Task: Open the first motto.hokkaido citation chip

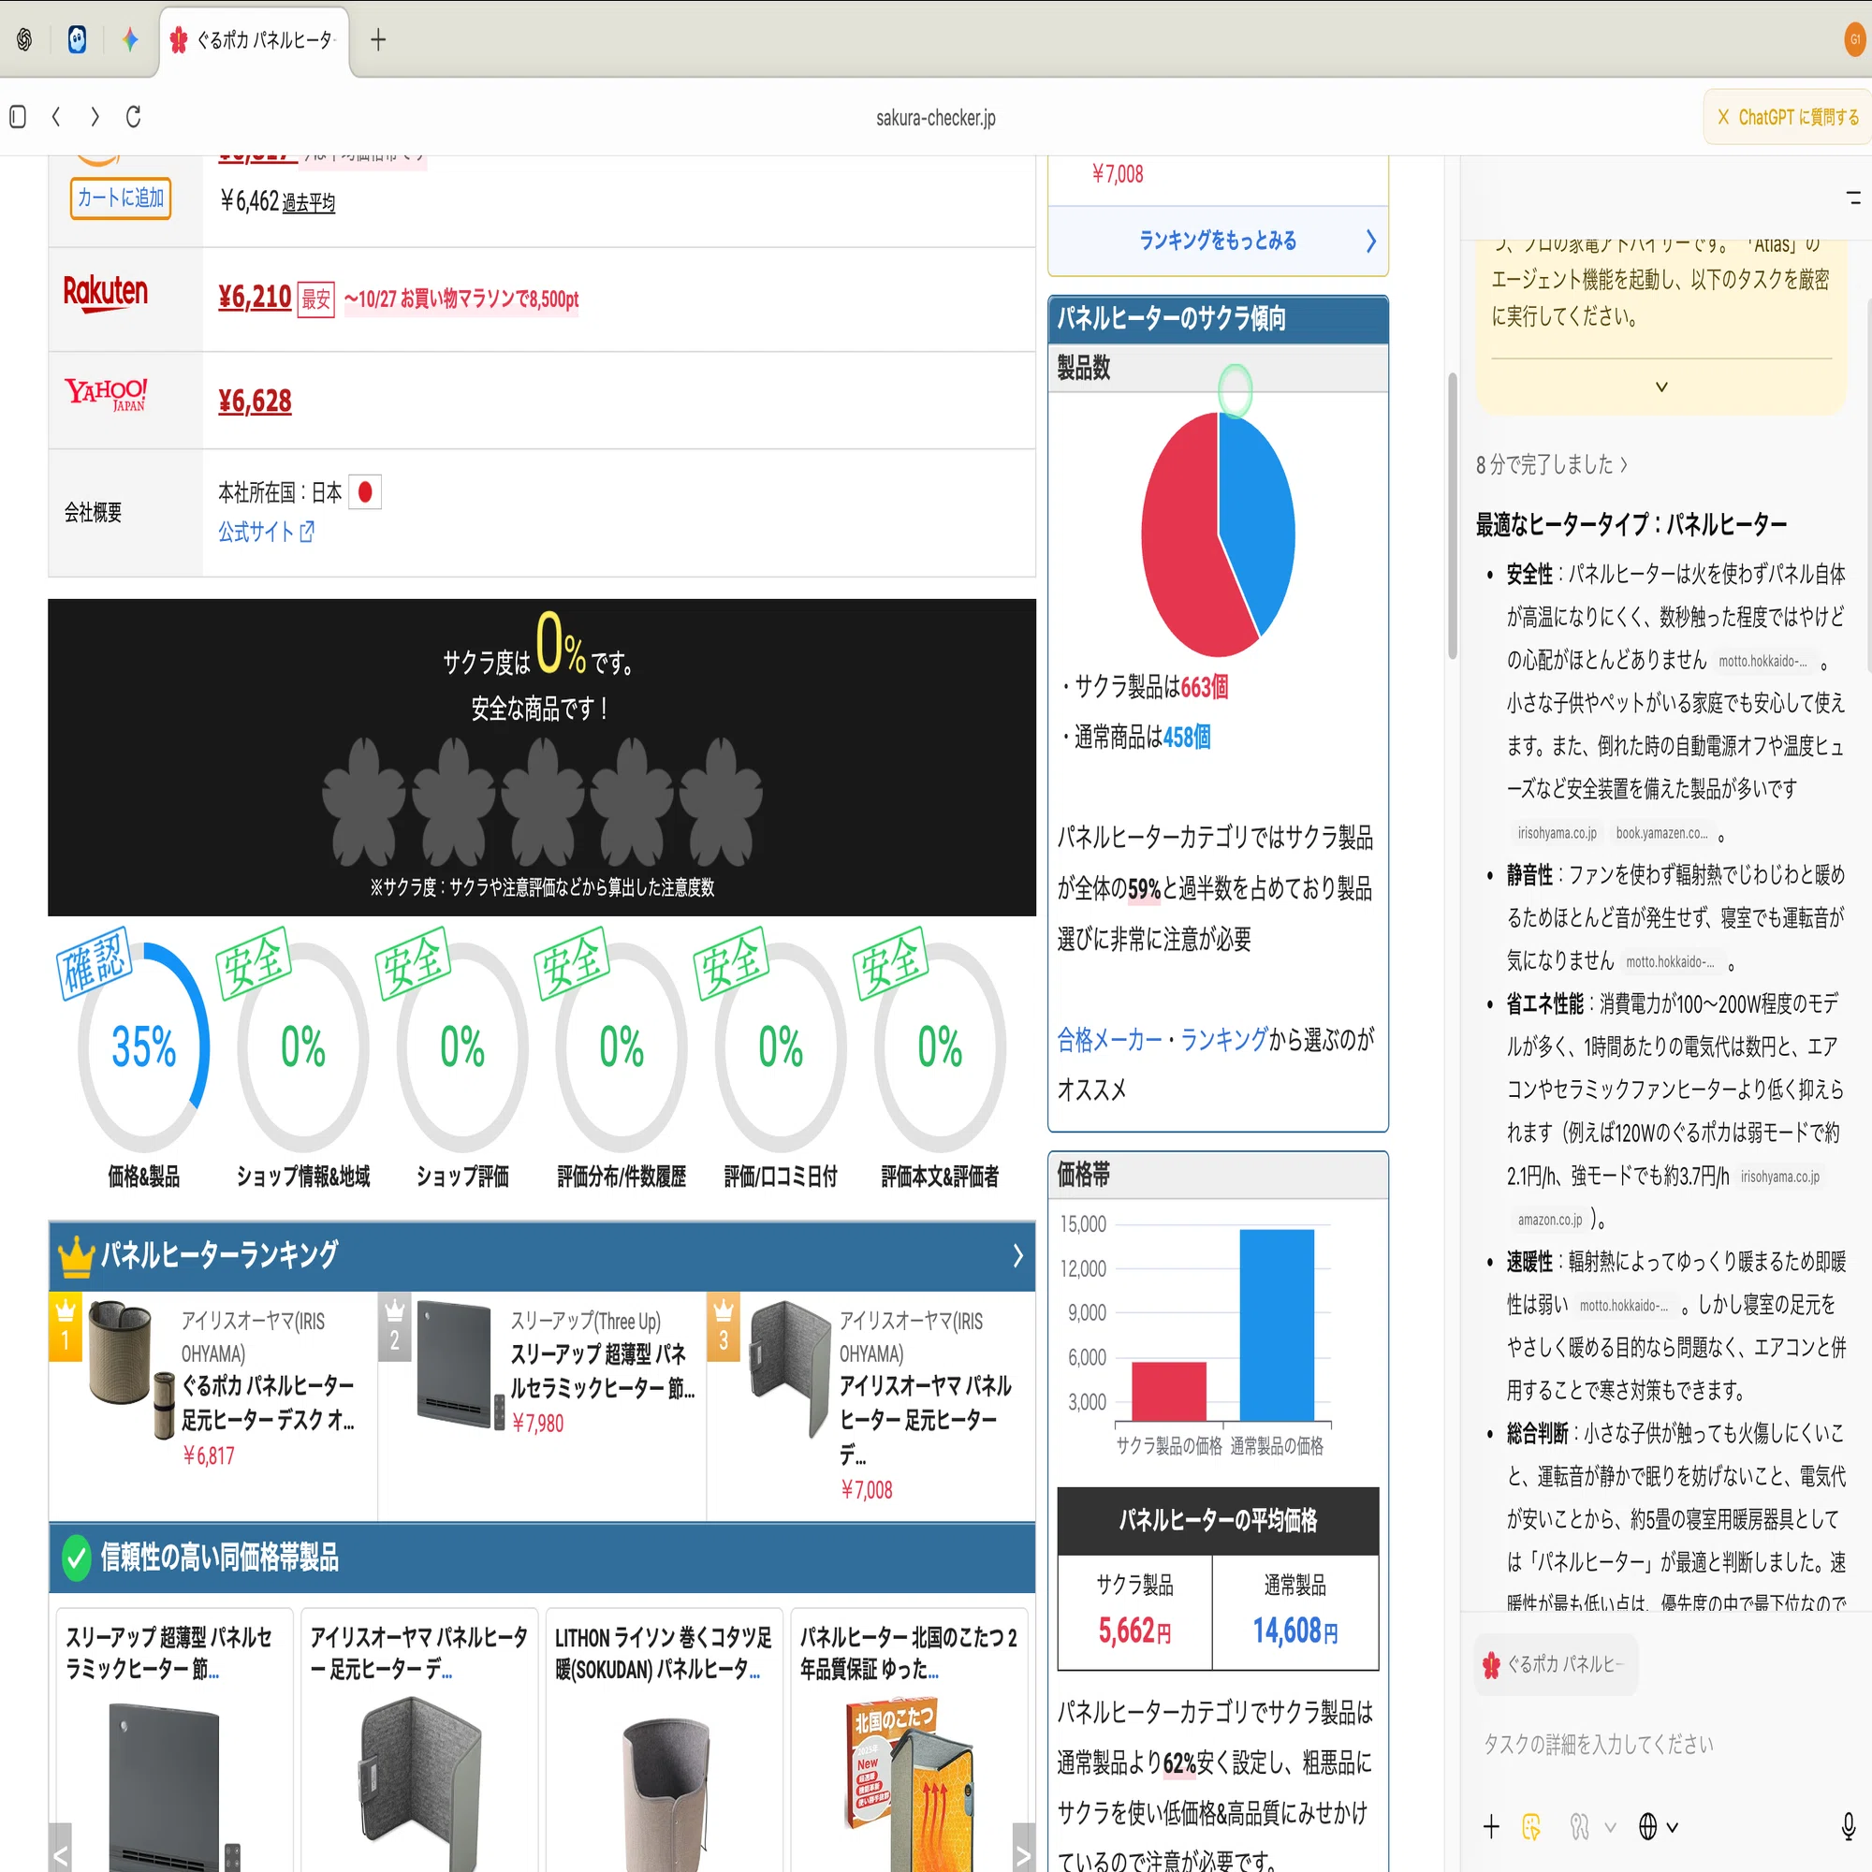Action: (1763, 661)
